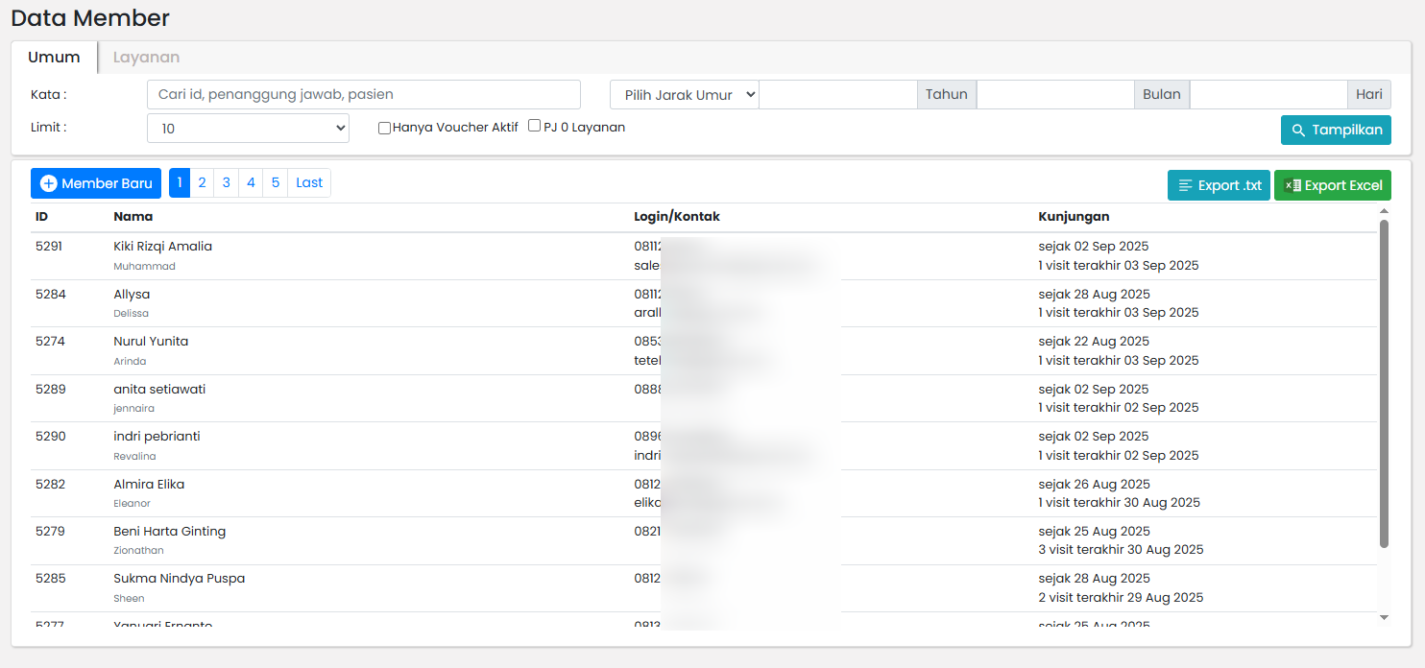Enable the Hanya Voucher Aktif checkbox
Image resolution: width=1425 pixels, height=668 pixels.
[x=383, y=127]
